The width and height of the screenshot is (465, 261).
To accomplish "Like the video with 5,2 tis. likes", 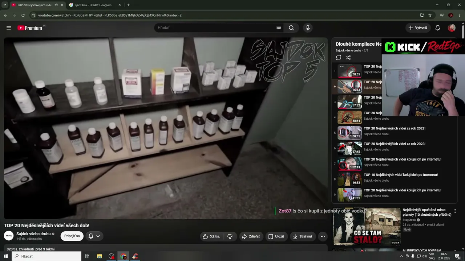I will tap(211, 236).
